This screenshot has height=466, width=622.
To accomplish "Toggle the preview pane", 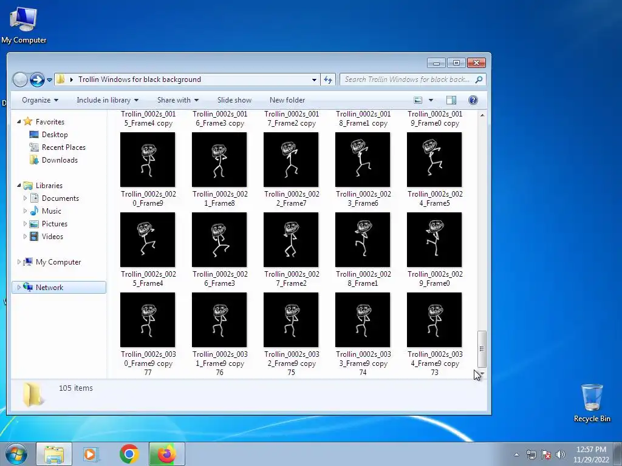I will click(x=451, y=100).
